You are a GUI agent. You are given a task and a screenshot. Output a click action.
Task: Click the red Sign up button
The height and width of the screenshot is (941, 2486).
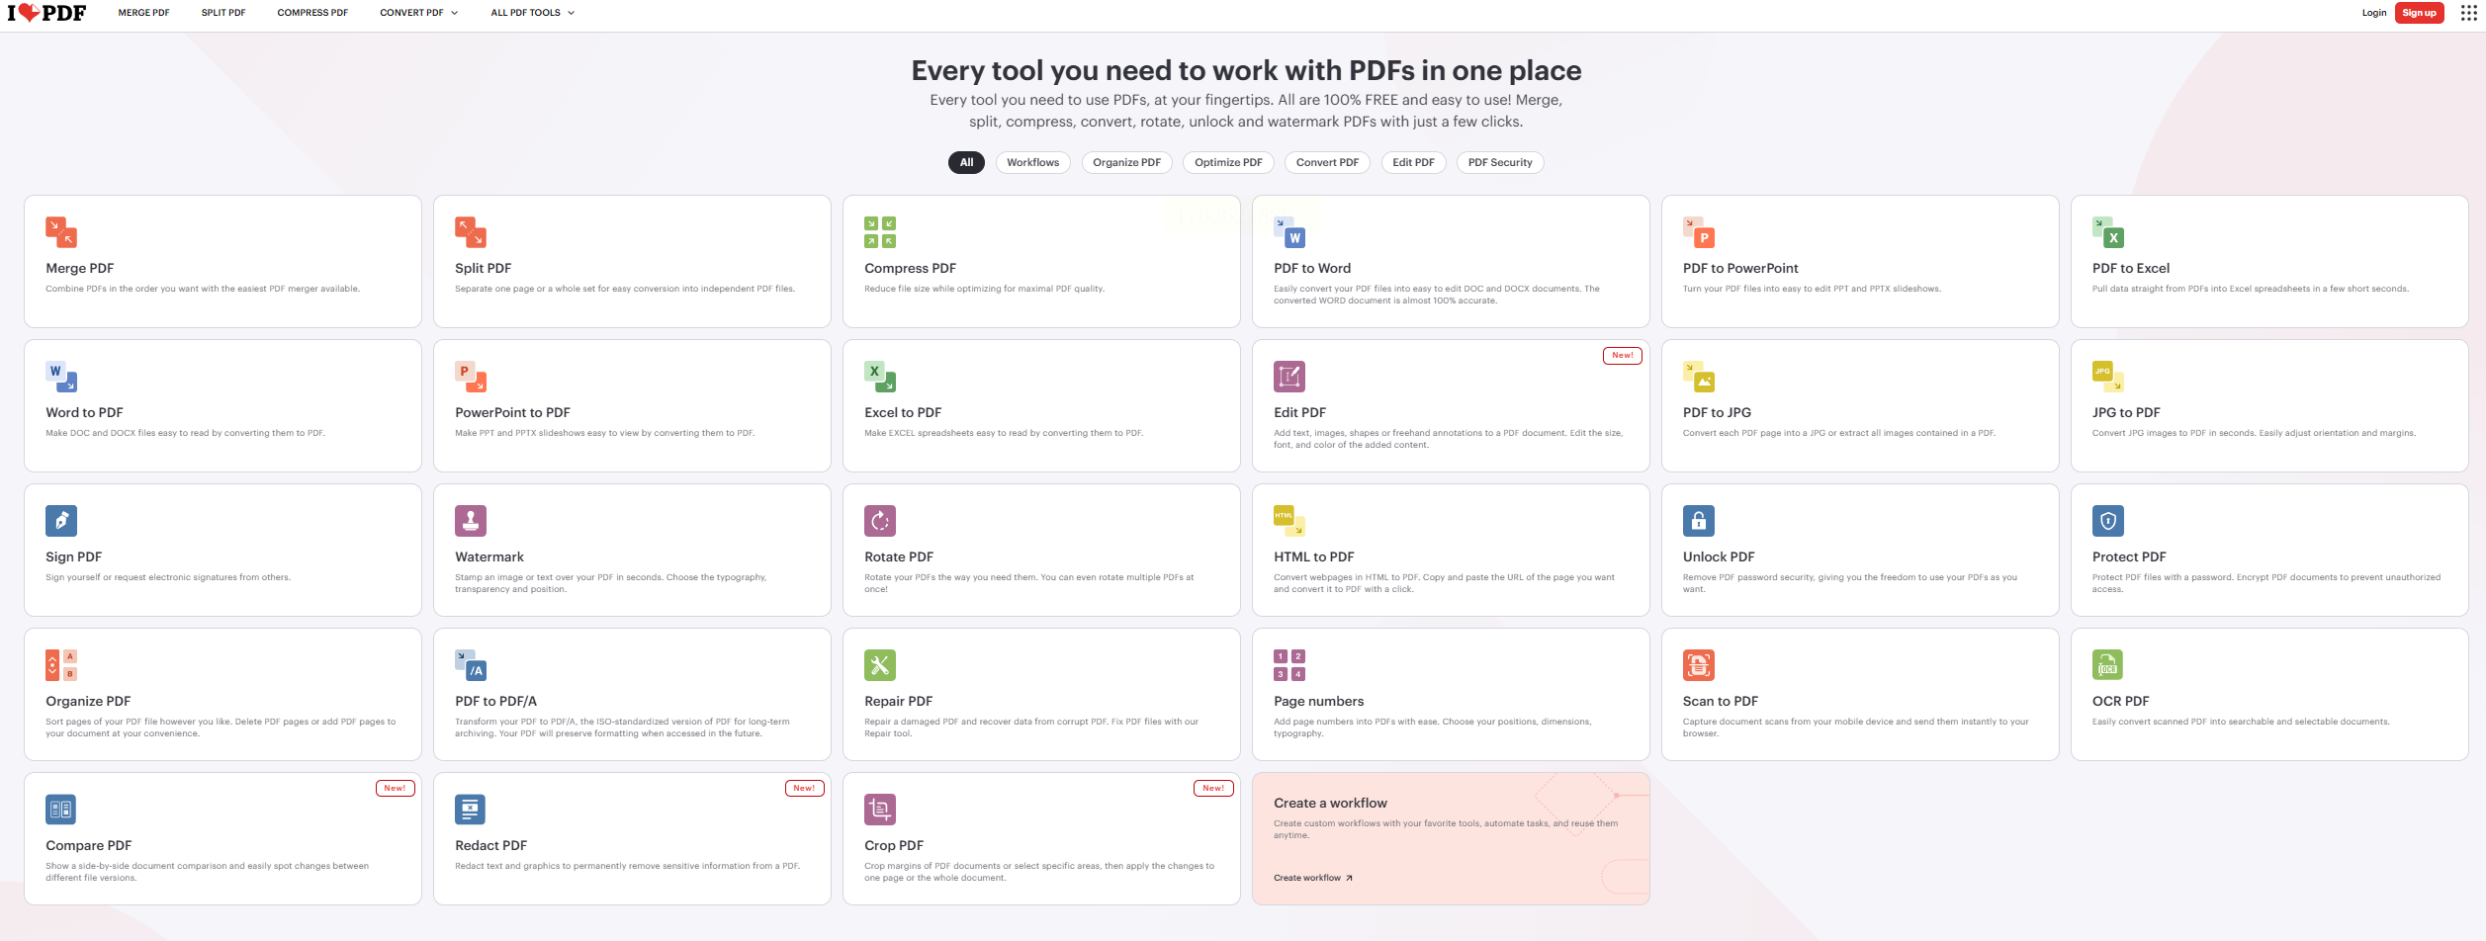(x=2419, y=13)
